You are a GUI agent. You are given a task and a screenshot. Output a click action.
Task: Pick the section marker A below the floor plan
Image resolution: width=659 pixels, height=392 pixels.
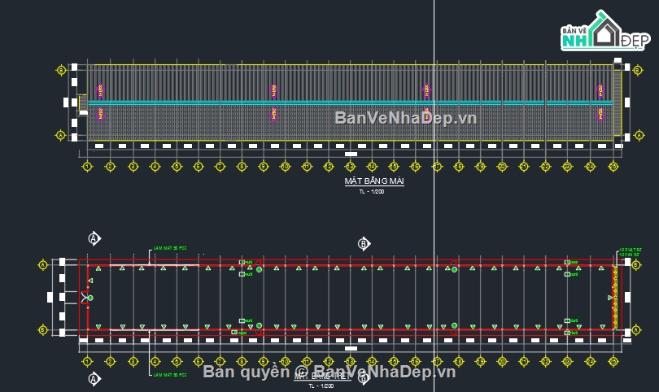(94, 379)
